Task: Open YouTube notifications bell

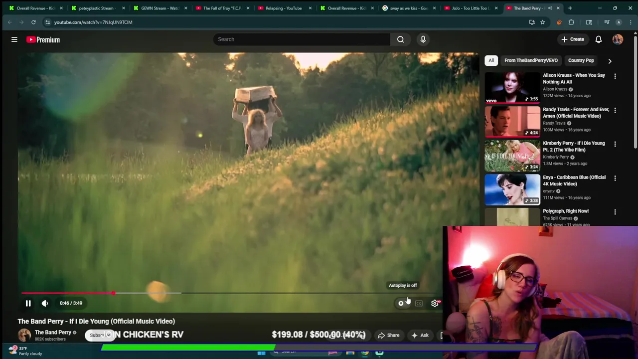Action: (599, 39)
